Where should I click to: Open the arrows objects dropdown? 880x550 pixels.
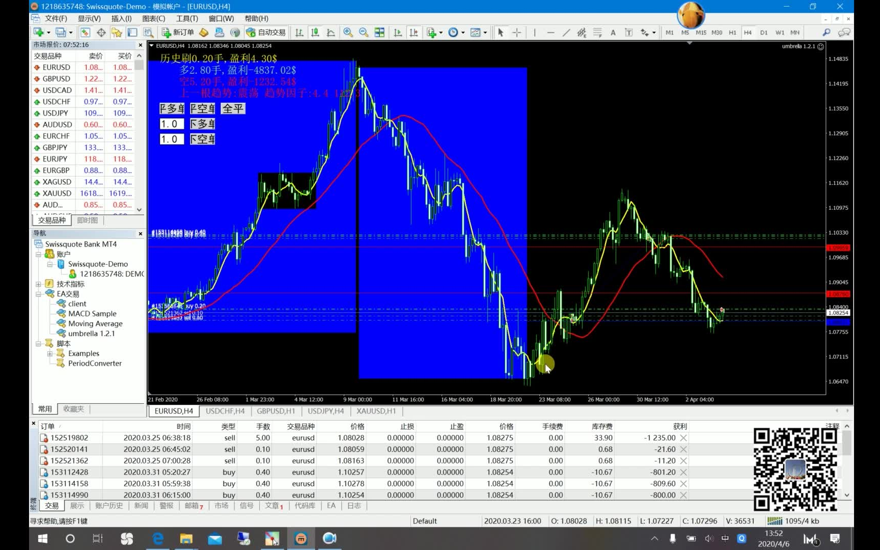click(x=648, y=32)
